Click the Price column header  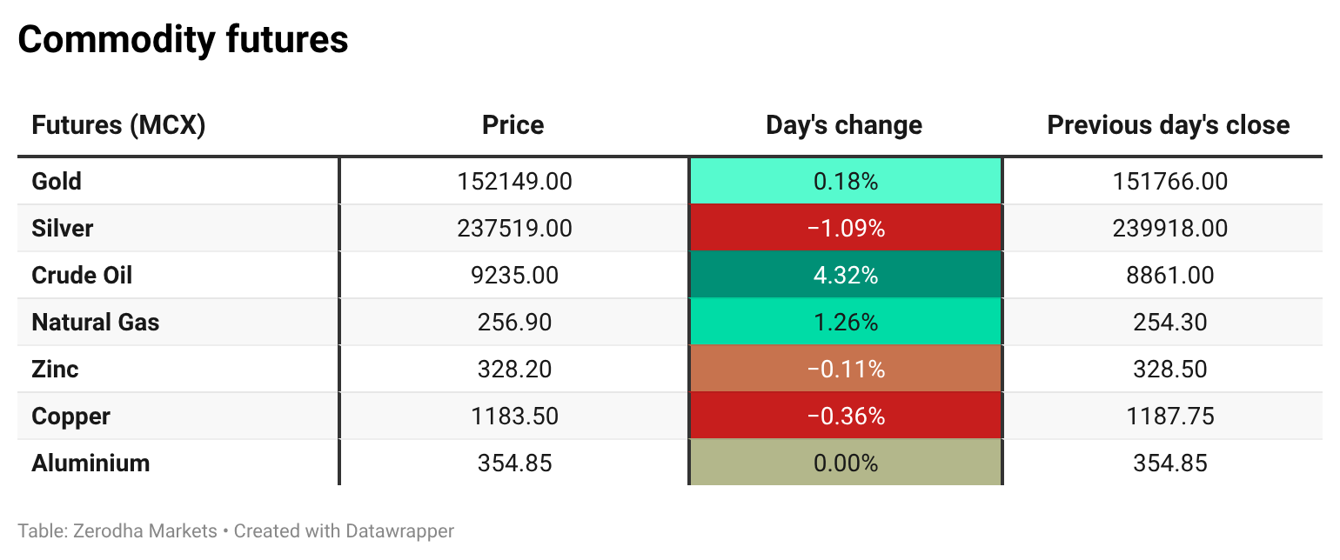pyautogui.click(x=513, y=125)
